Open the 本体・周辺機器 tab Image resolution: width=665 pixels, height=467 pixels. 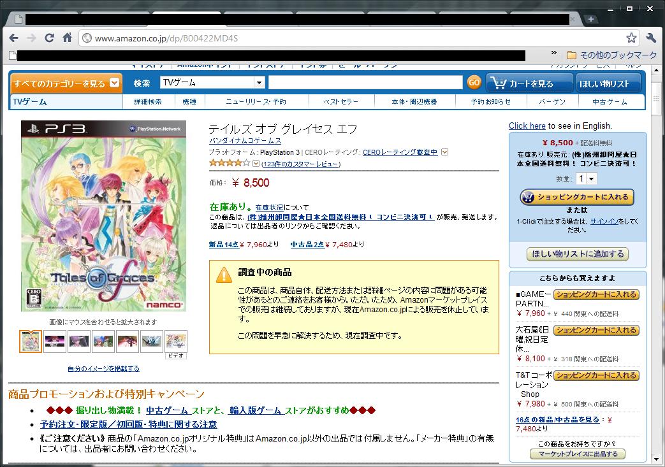[414, 102]
